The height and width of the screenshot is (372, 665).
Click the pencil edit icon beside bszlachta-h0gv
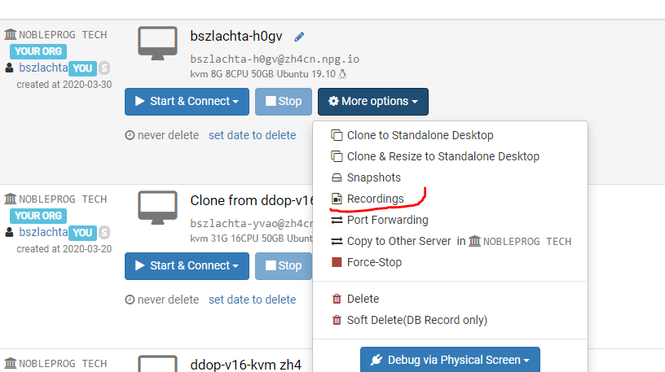[299, 37]
